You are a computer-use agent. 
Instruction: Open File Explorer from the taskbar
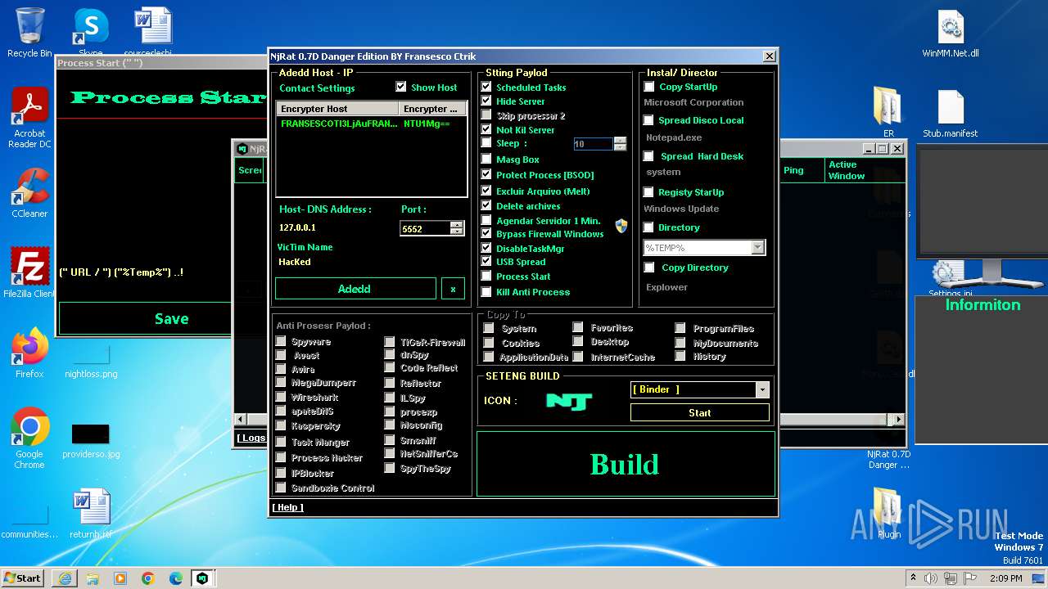[x=93, y=578]
